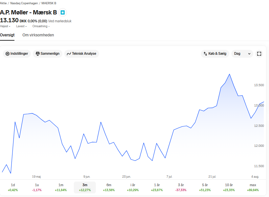Click the Maersk star logo icon

point(63,12)
